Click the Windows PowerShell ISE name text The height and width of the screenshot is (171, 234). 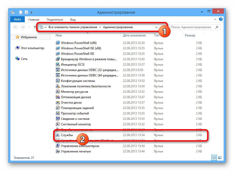click(77, 54)
